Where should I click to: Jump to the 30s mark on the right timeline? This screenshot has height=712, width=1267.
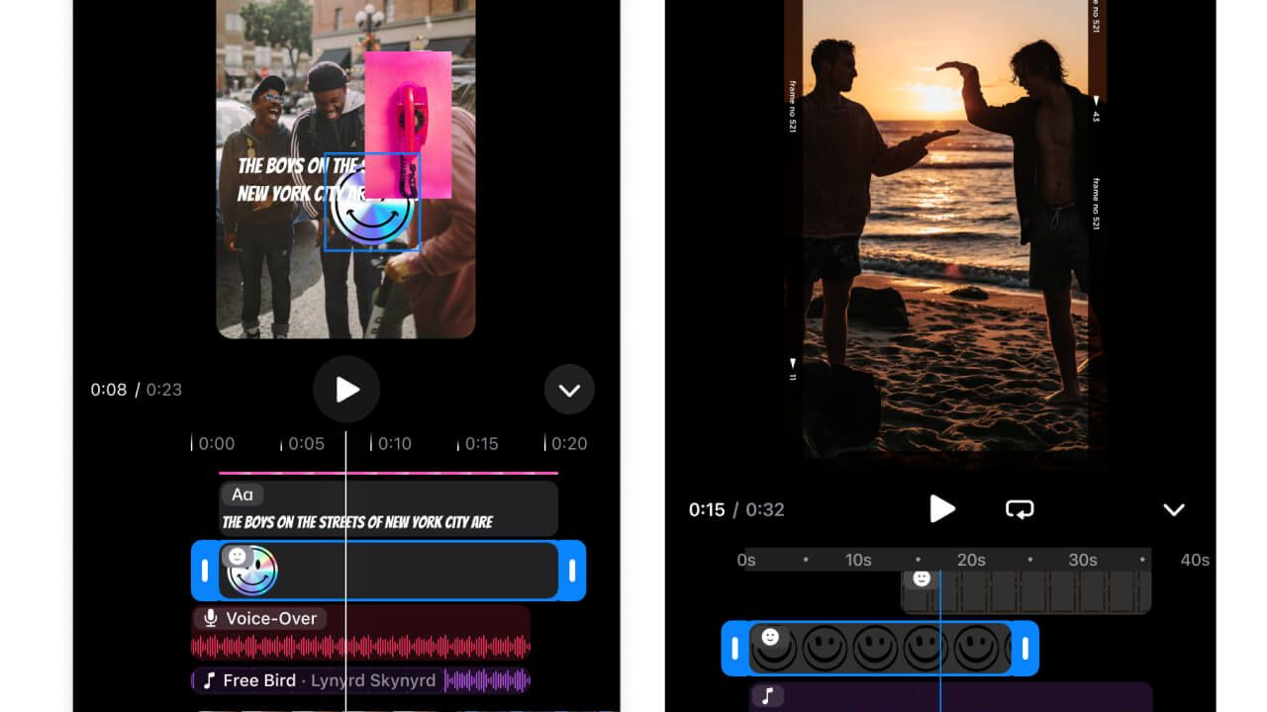point(1082,560)
